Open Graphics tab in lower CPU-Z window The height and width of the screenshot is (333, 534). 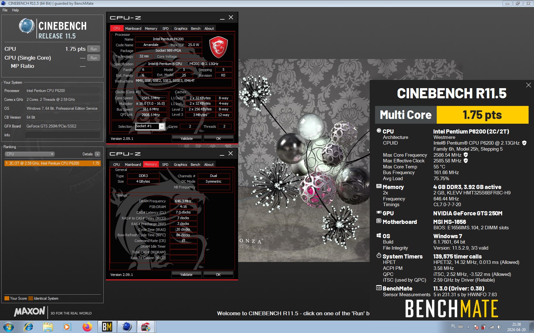coord(181,165)
